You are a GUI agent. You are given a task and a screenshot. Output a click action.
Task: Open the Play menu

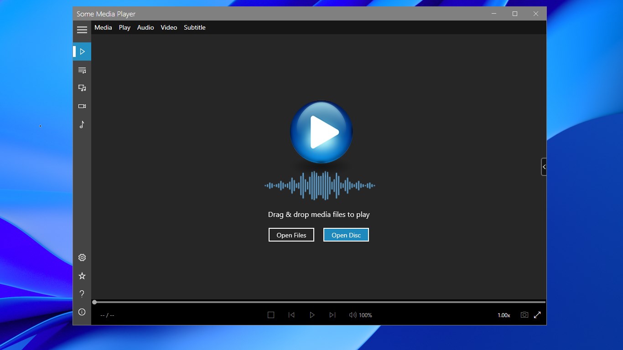[x=125, y=27]
